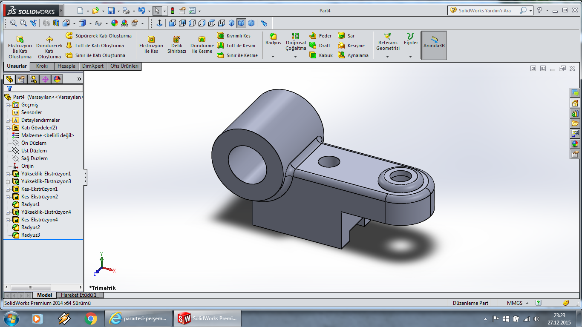This screenshot has height=327, width=582.
Task: Open Appearances color ball in right task pane
Action: [575, 144]
